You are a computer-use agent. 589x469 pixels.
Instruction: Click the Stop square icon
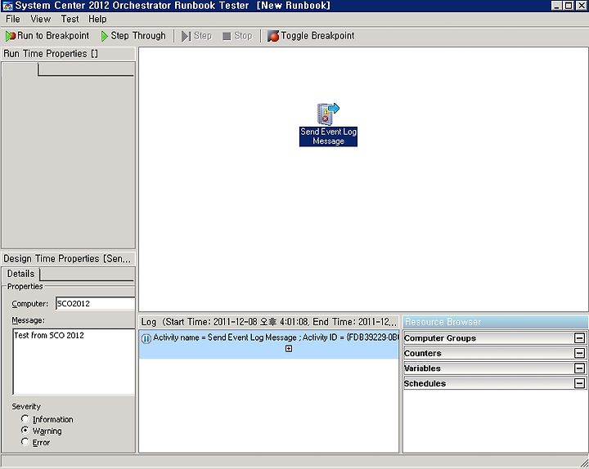227,36
